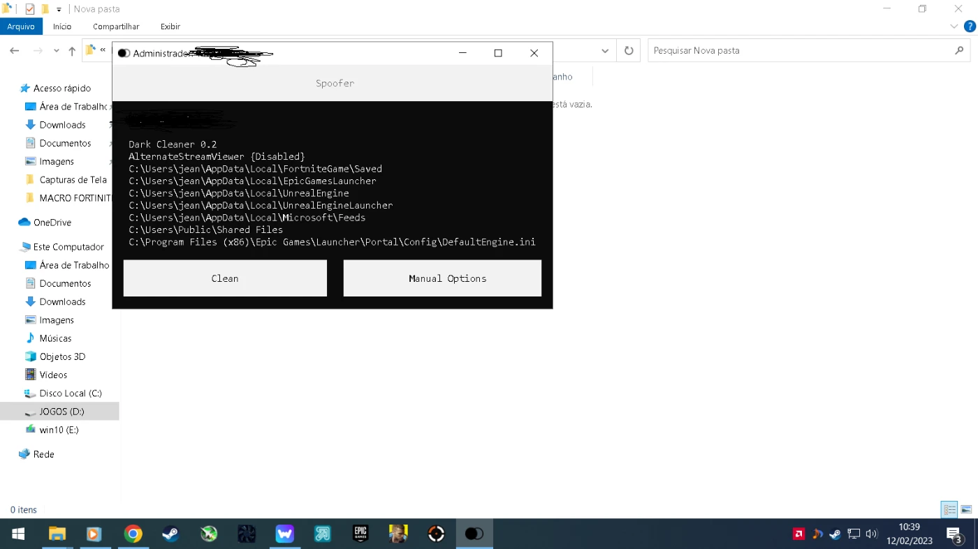Switch to the Exibir tab
The image size is (978, 549).
[170, 27]
